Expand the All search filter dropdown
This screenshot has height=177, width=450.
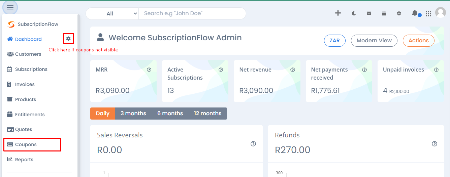[x=112, y=13]
